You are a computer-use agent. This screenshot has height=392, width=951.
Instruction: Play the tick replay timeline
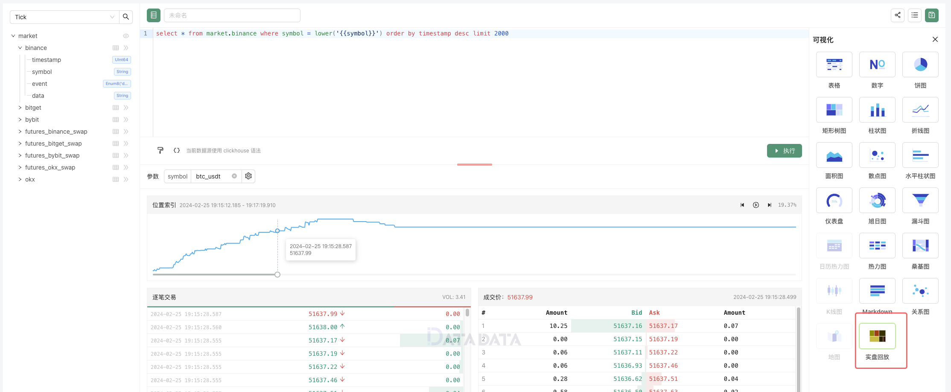pos(756,205)
